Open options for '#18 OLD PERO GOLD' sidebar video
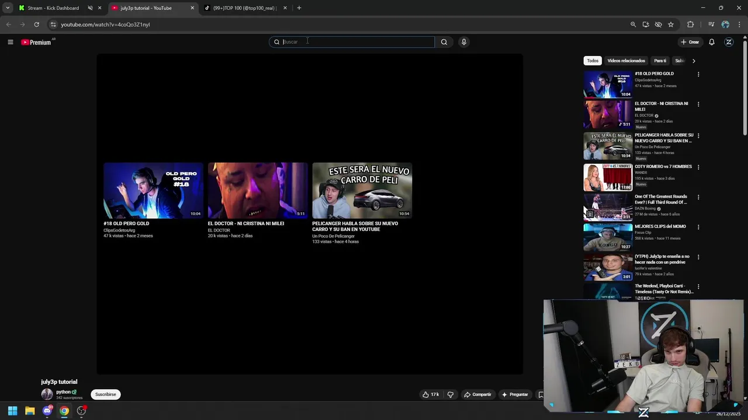748x420 pixels. (x=698, y=74)
